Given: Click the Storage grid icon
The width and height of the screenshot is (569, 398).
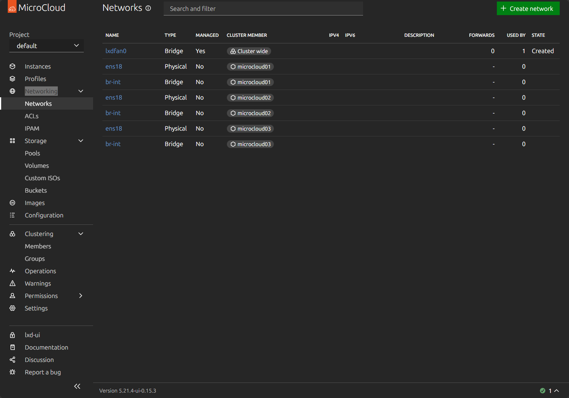Looking at the screenshot, I should click(12, 141).
